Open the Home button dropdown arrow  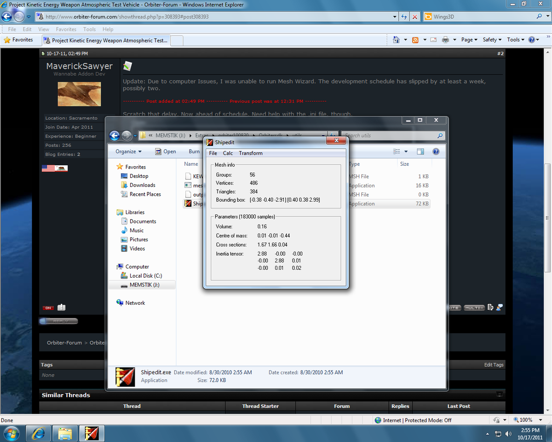[x=405, y=40]
